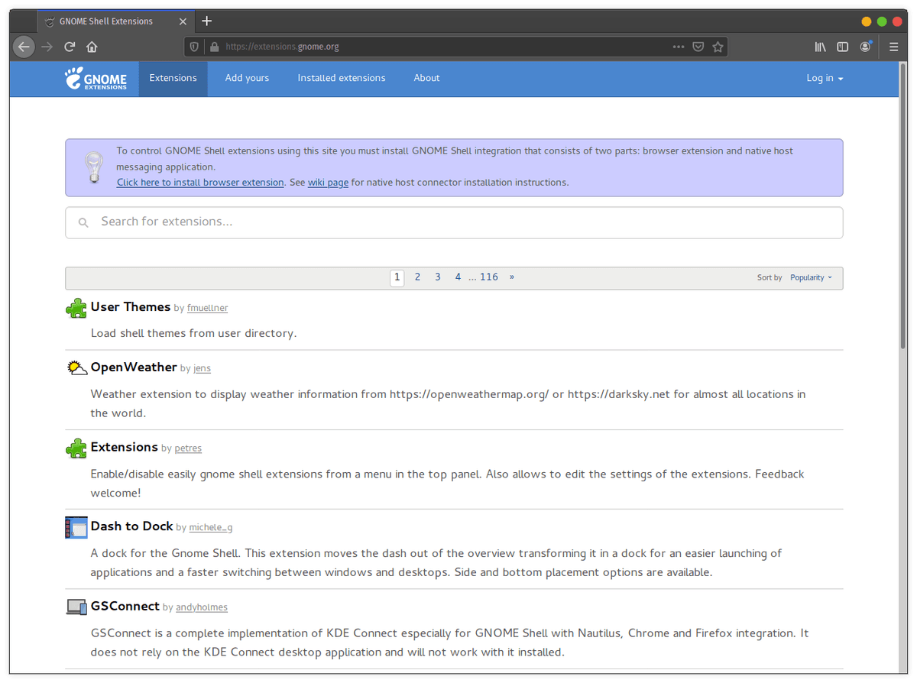917x683 pixels.
Task: Open the Extensions extension title
Action: point(124,447)
